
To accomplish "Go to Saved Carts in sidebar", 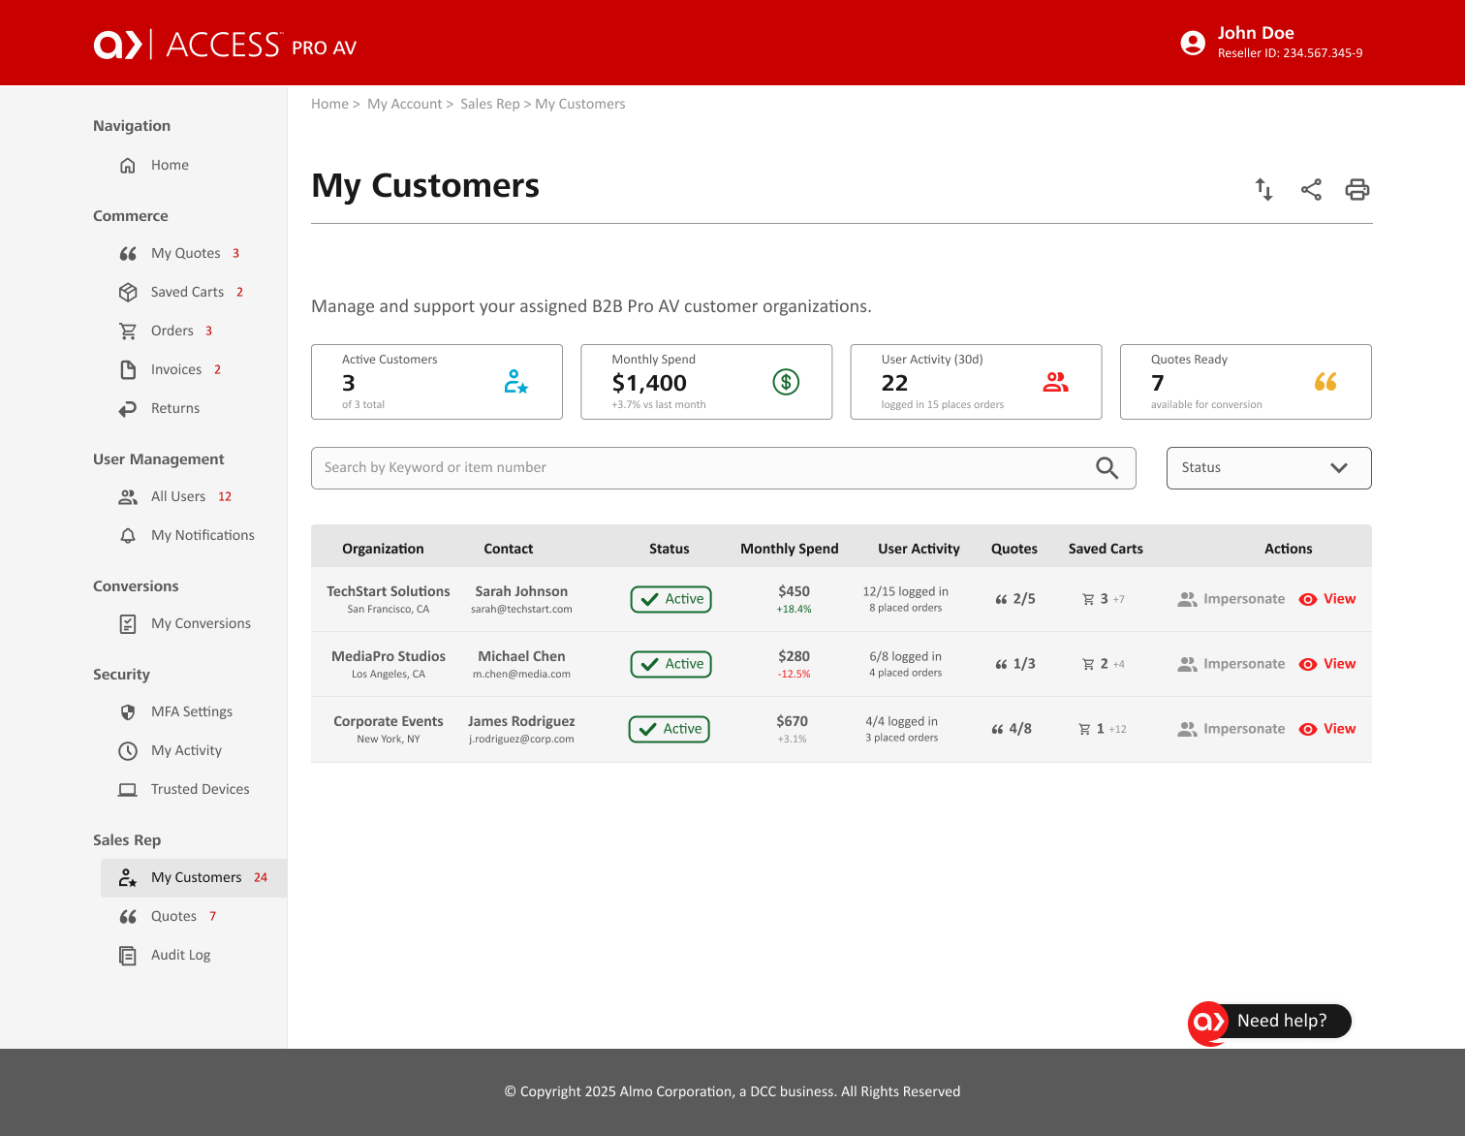I will click(x=187, y=292).
